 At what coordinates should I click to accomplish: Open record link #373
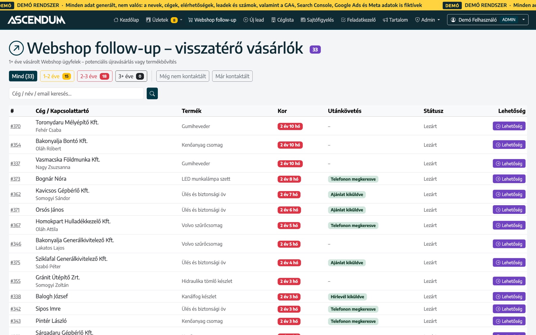[15, 179]
